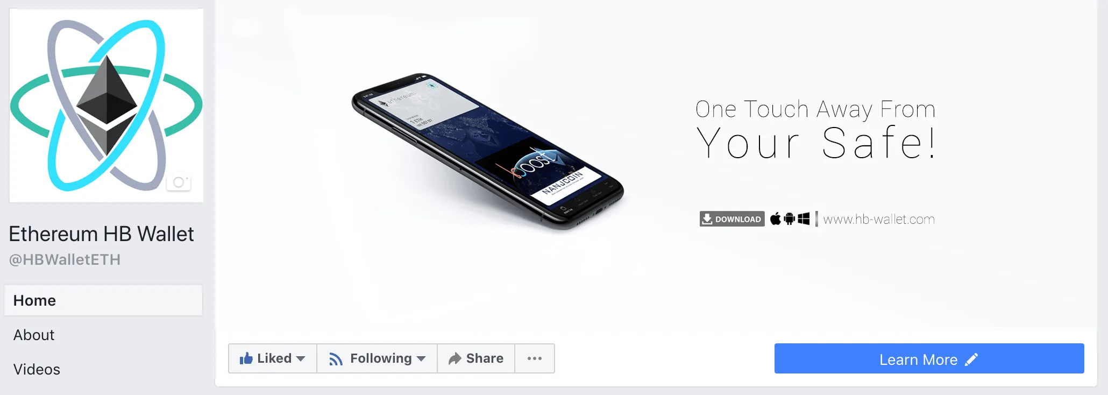Click the Share button

477,358
